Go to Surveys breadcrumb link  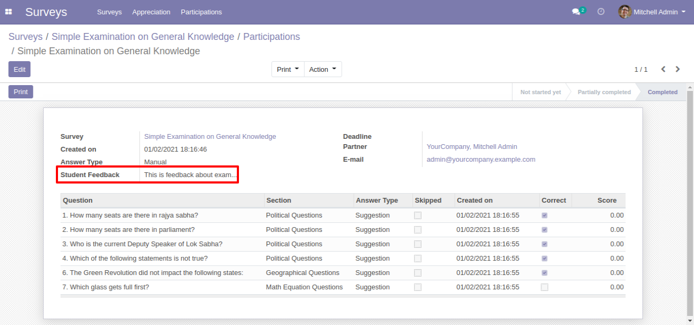click(26, 37)
